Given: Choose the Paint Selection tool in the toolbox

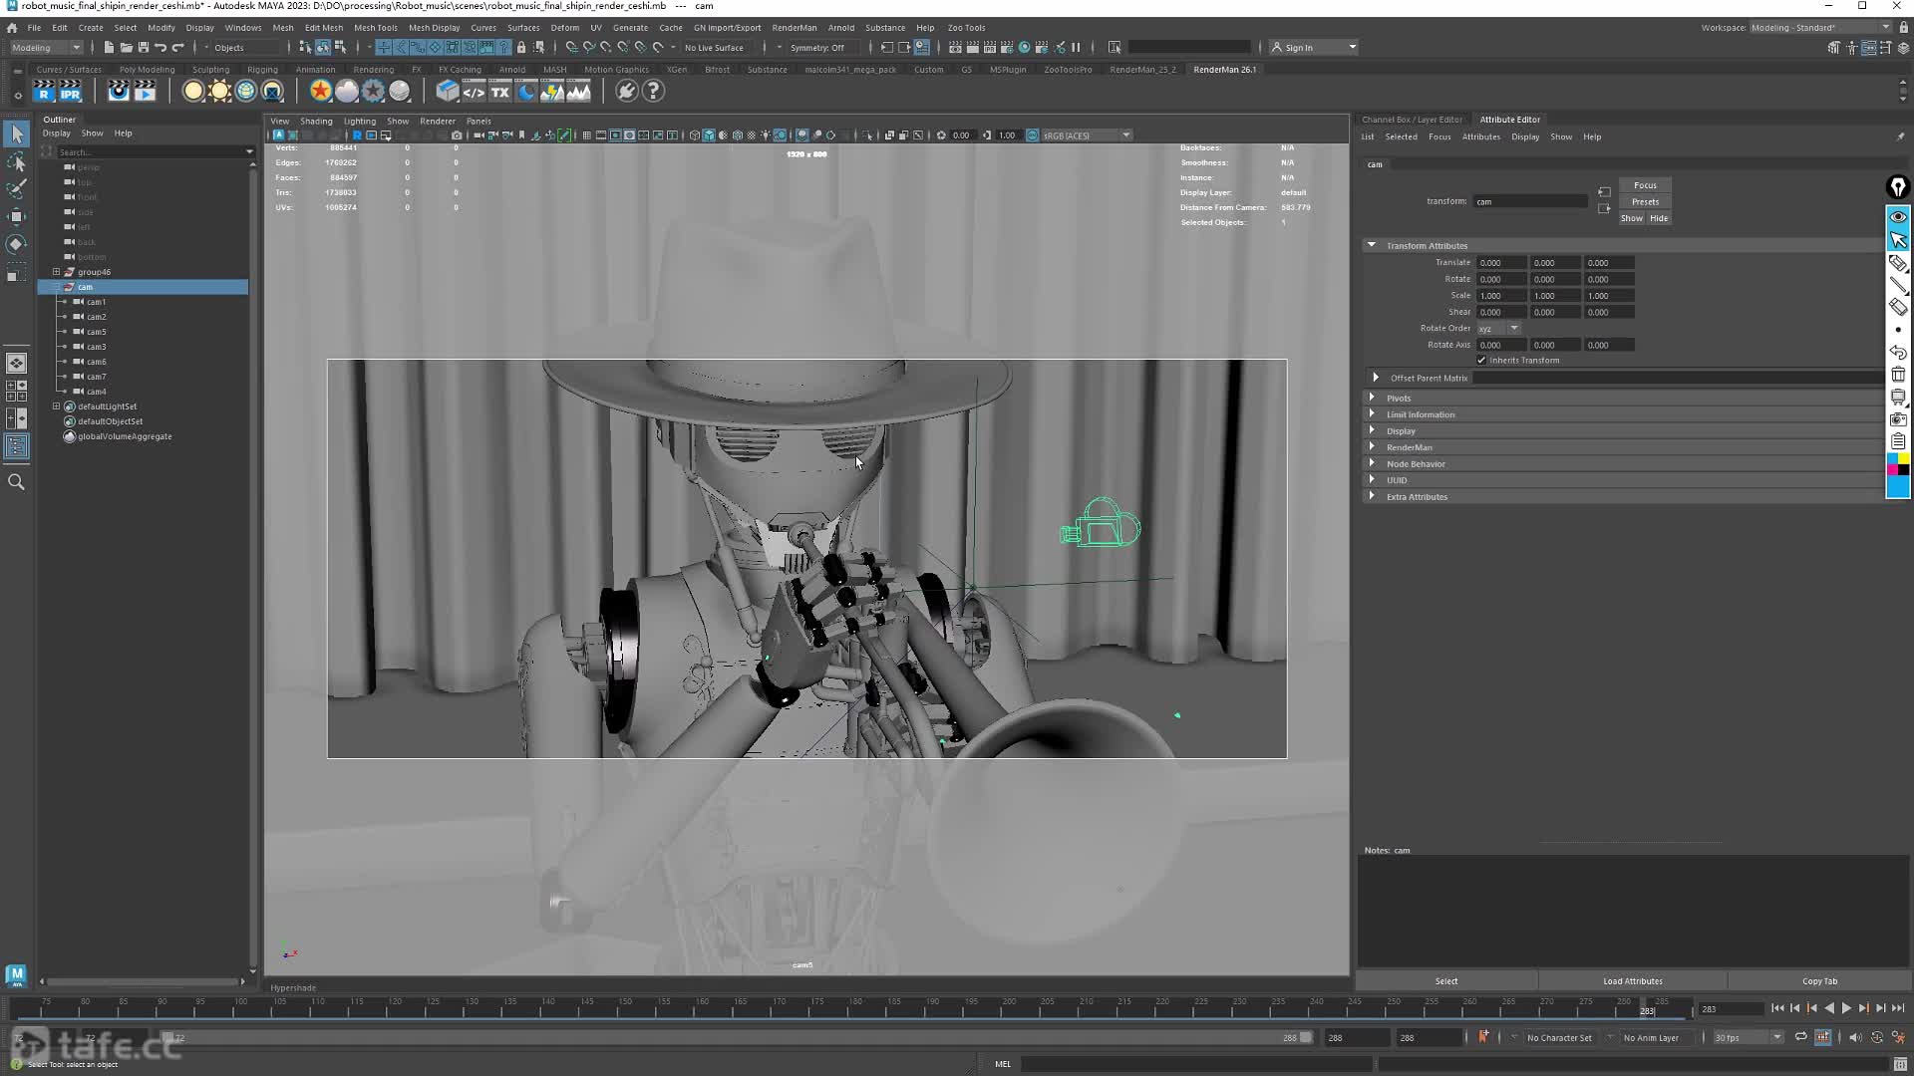Looking at the screenshot, I should pos(17,188).
